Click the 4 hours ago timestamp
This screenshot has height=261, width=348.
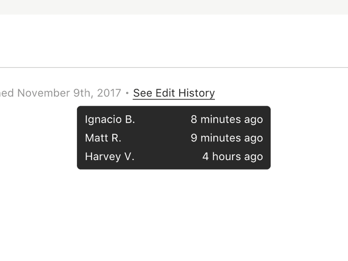click(x=233, y=157)
